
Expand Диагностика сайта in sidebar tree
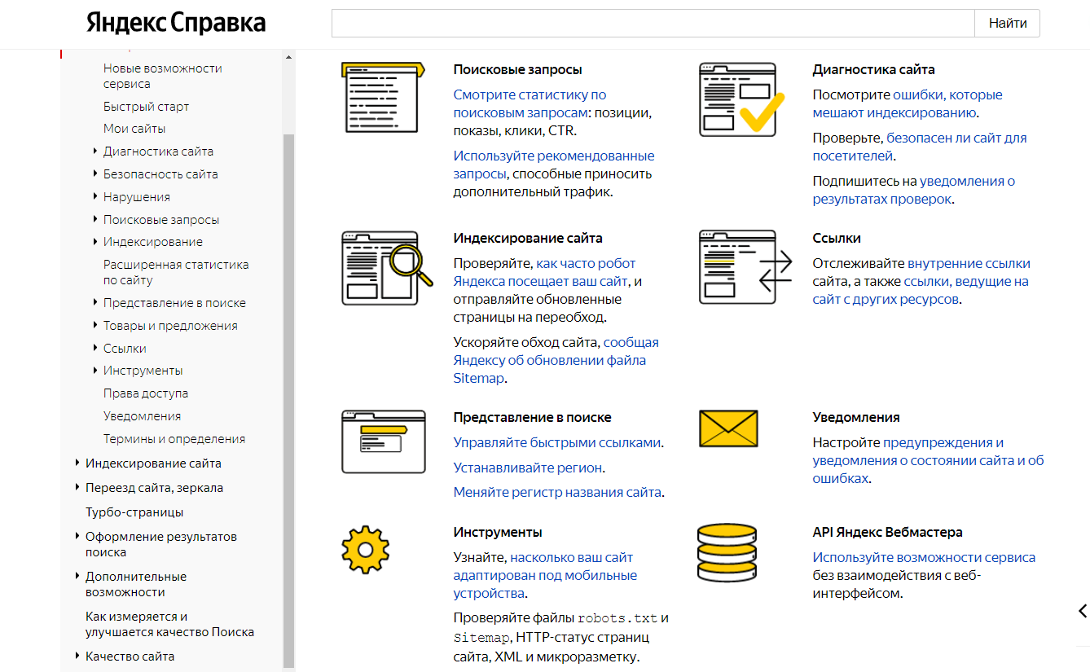[x=95, y=152]
